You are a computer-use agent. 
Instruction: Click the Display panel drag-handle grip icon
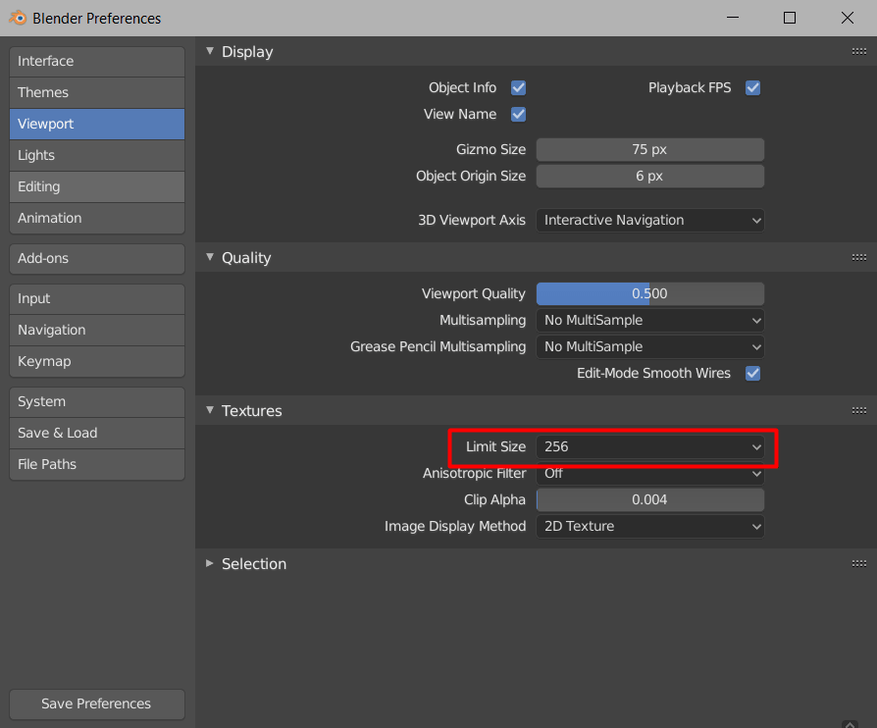point(858,51)
